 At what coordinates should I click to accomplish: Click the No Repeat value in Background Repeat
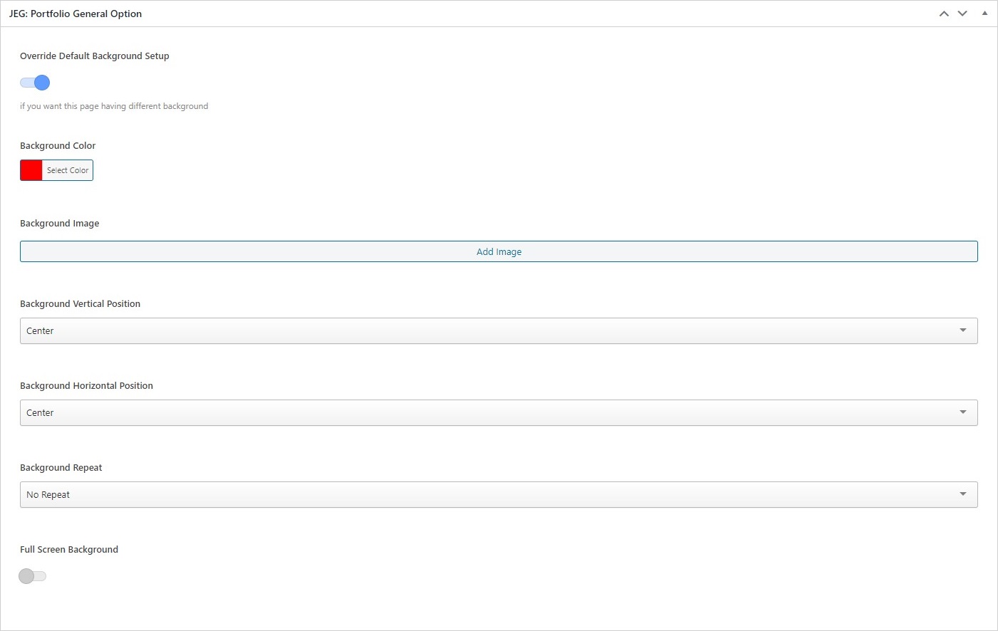coord(48,495)
